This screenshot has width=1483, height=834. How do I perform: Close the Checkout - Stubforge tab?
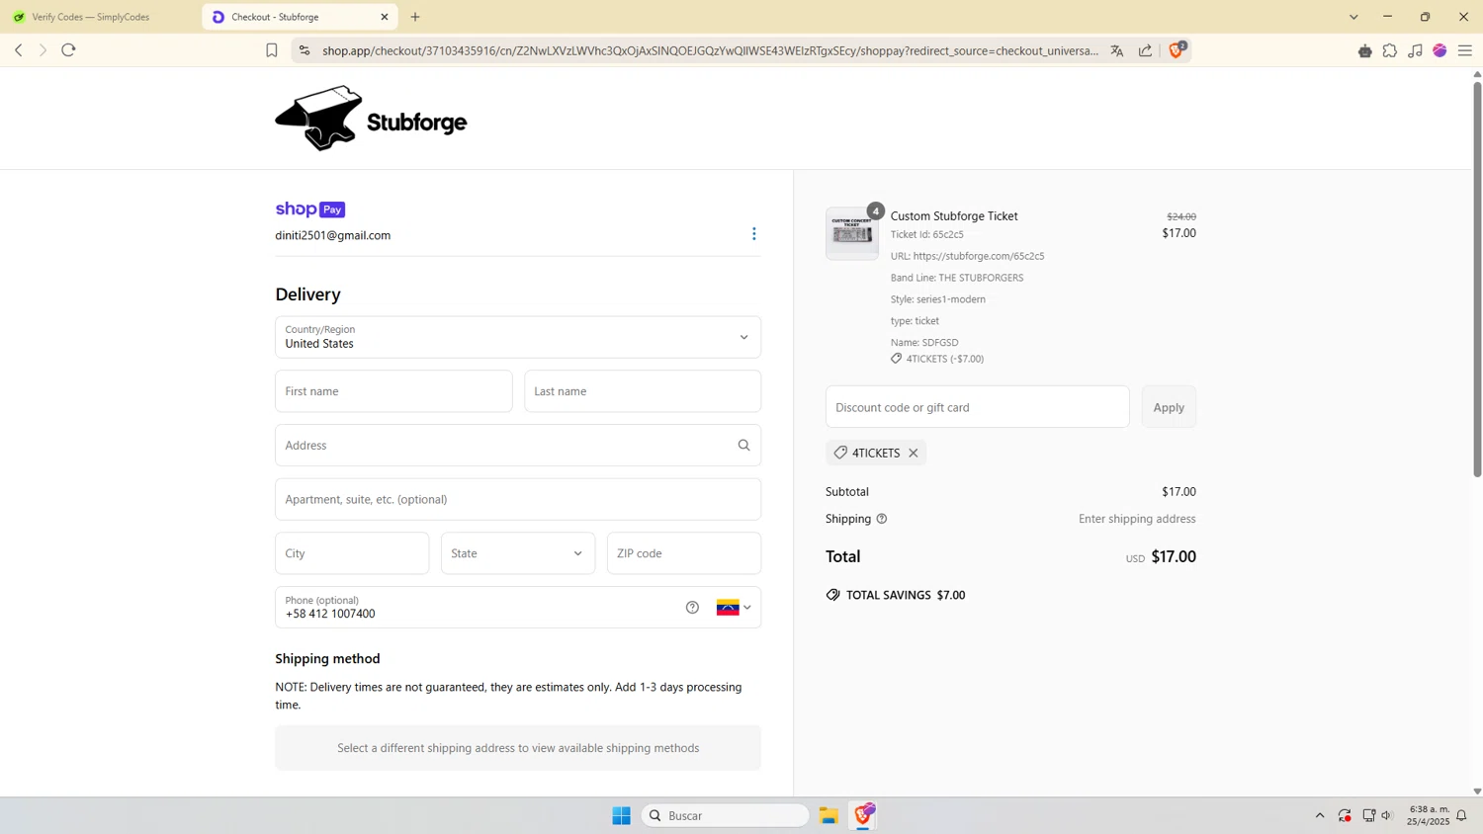[385, 17]
